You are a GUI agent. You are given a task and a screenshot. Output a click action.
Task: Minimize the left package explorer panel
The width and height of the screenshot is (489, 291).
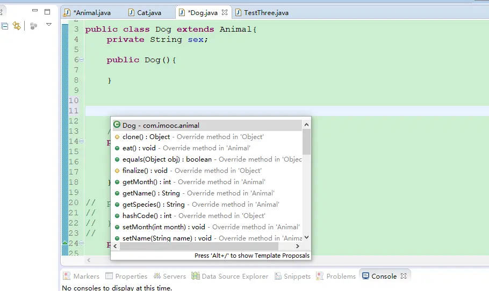pos(35,11)
